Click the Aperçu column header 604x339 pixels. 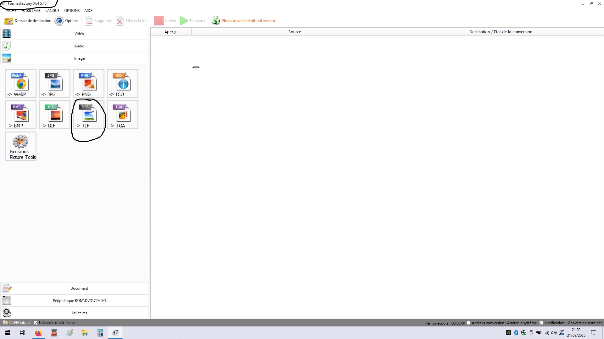tap(171, 32)
